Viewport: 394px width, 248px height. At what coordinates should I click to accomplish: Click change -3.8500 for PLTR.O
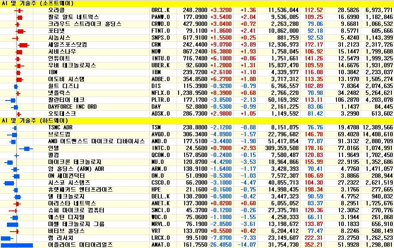221,100
